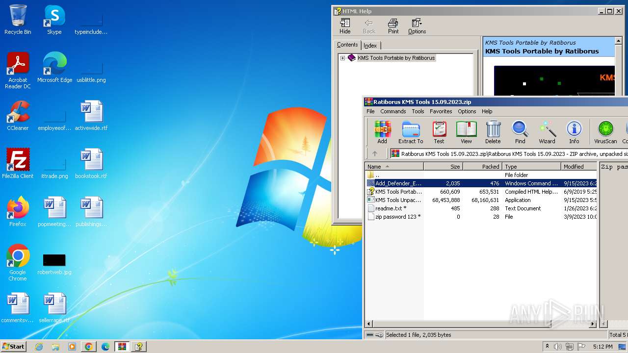Open the Help menu in WinRAR
The height and width of the screenshot is (353, 628).
(487, 111)
